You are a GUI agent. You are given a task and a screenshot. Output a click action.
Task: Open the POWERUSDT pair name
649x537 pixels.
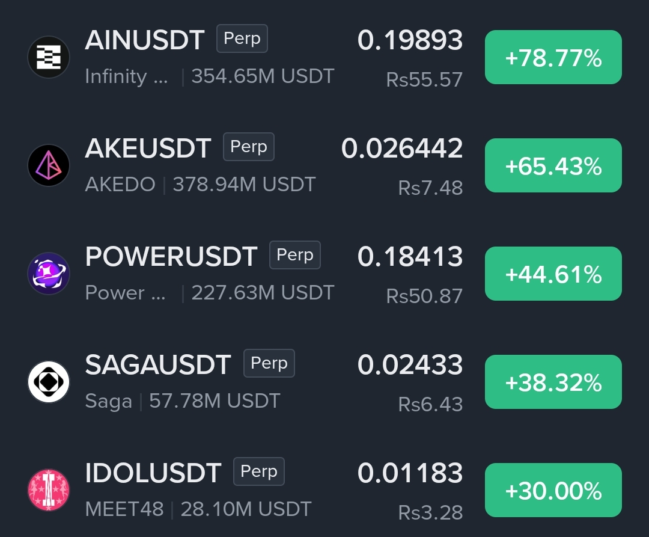[x=171, y=257]
